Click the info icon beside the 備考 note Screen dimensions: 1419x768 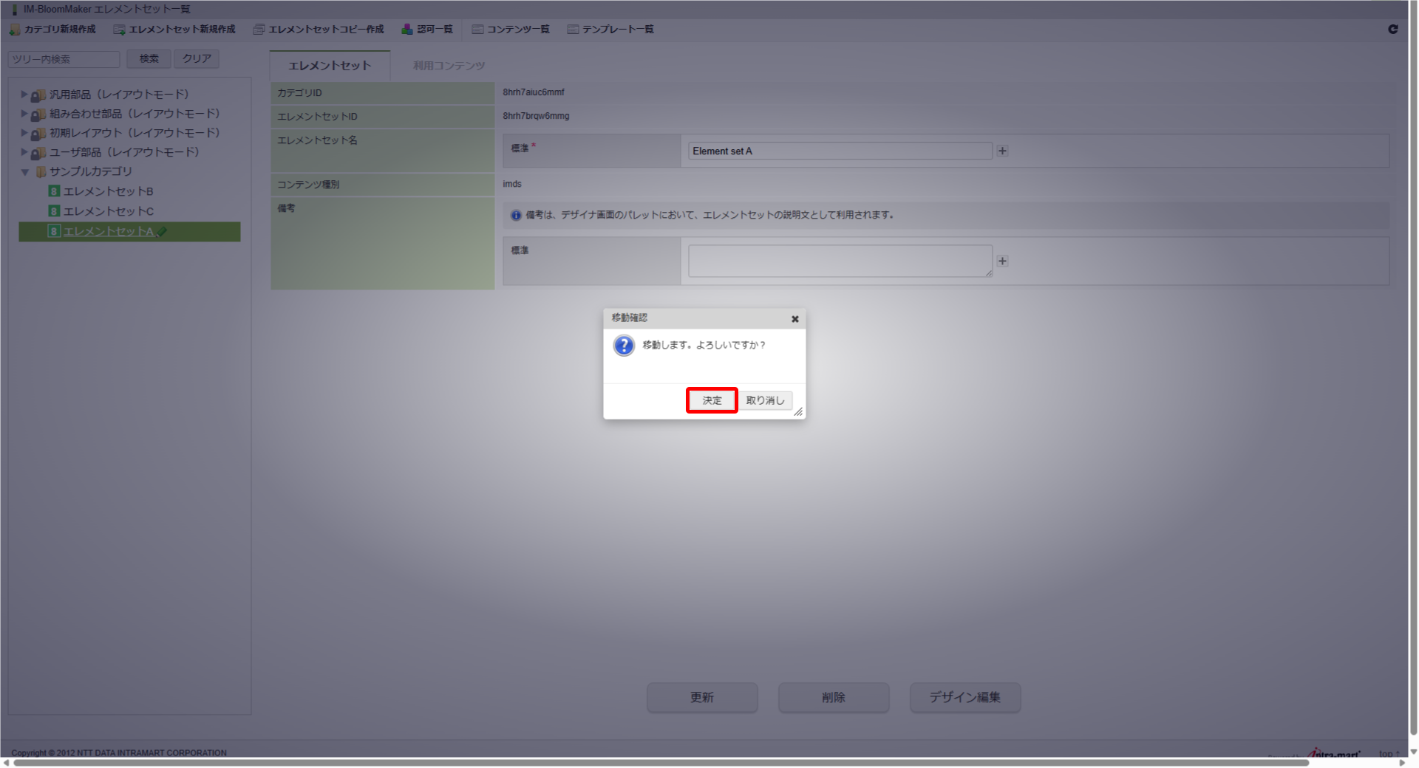pos(516,216)
